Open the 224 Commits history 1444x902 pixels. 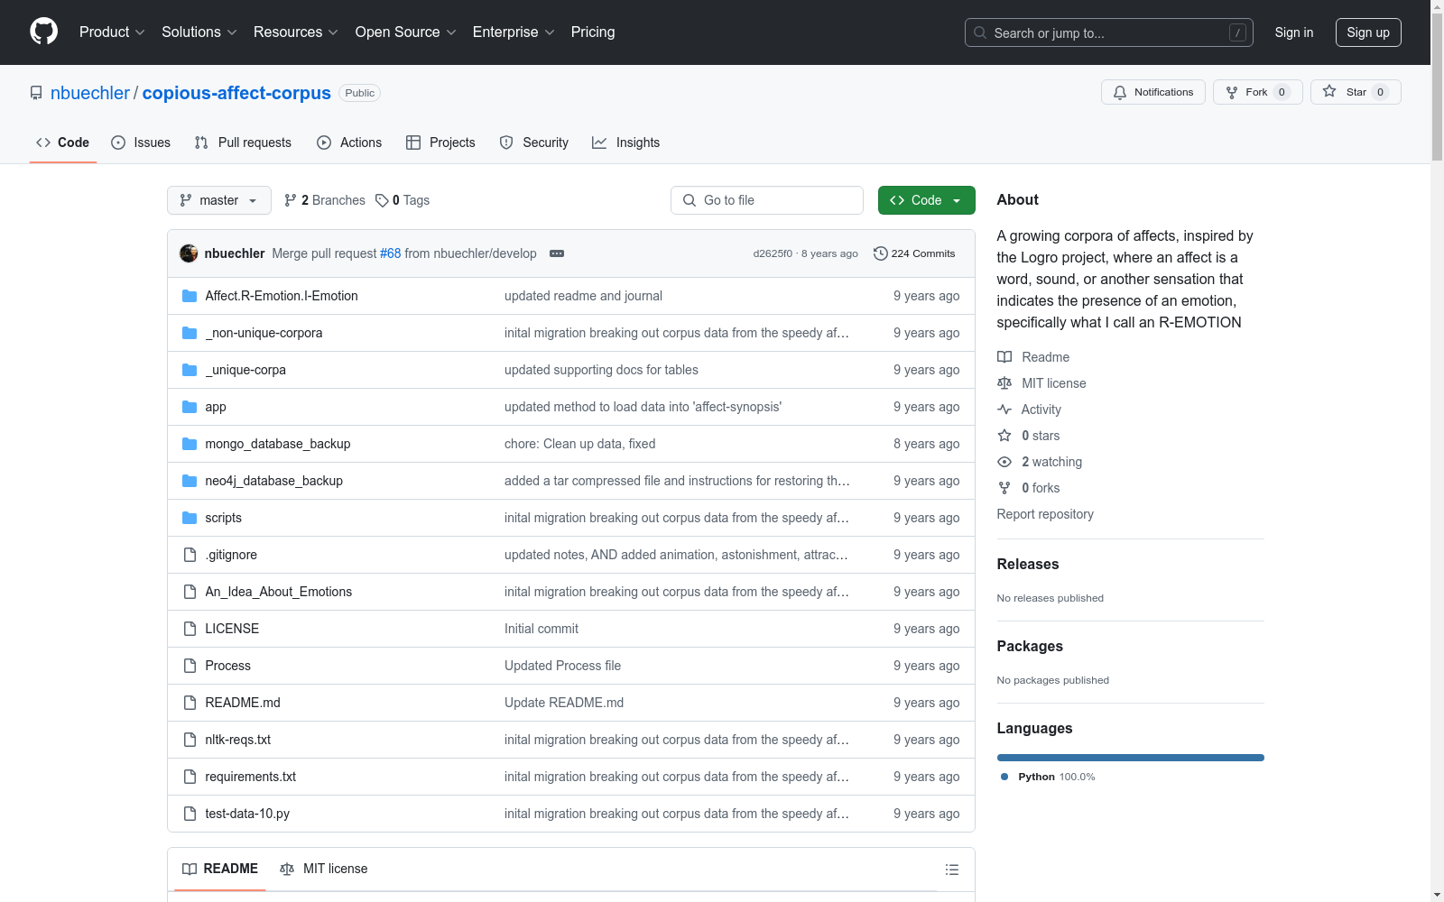coord(914,253)
